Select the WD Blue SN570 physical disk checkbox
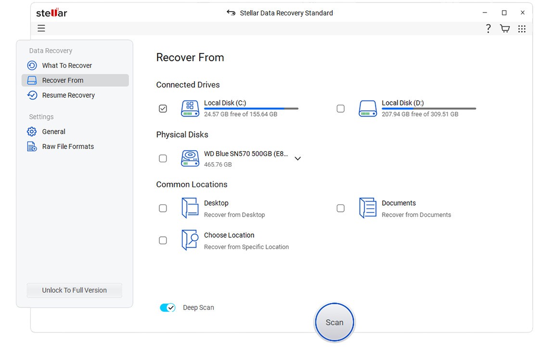The height and width of the screenshot is (348, 538). click(163, 158)
